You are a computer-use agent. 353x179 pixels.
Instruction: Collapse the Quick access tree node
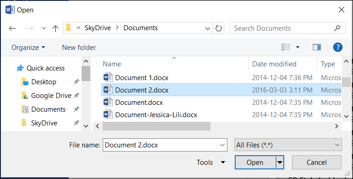(x=8, y=68)
